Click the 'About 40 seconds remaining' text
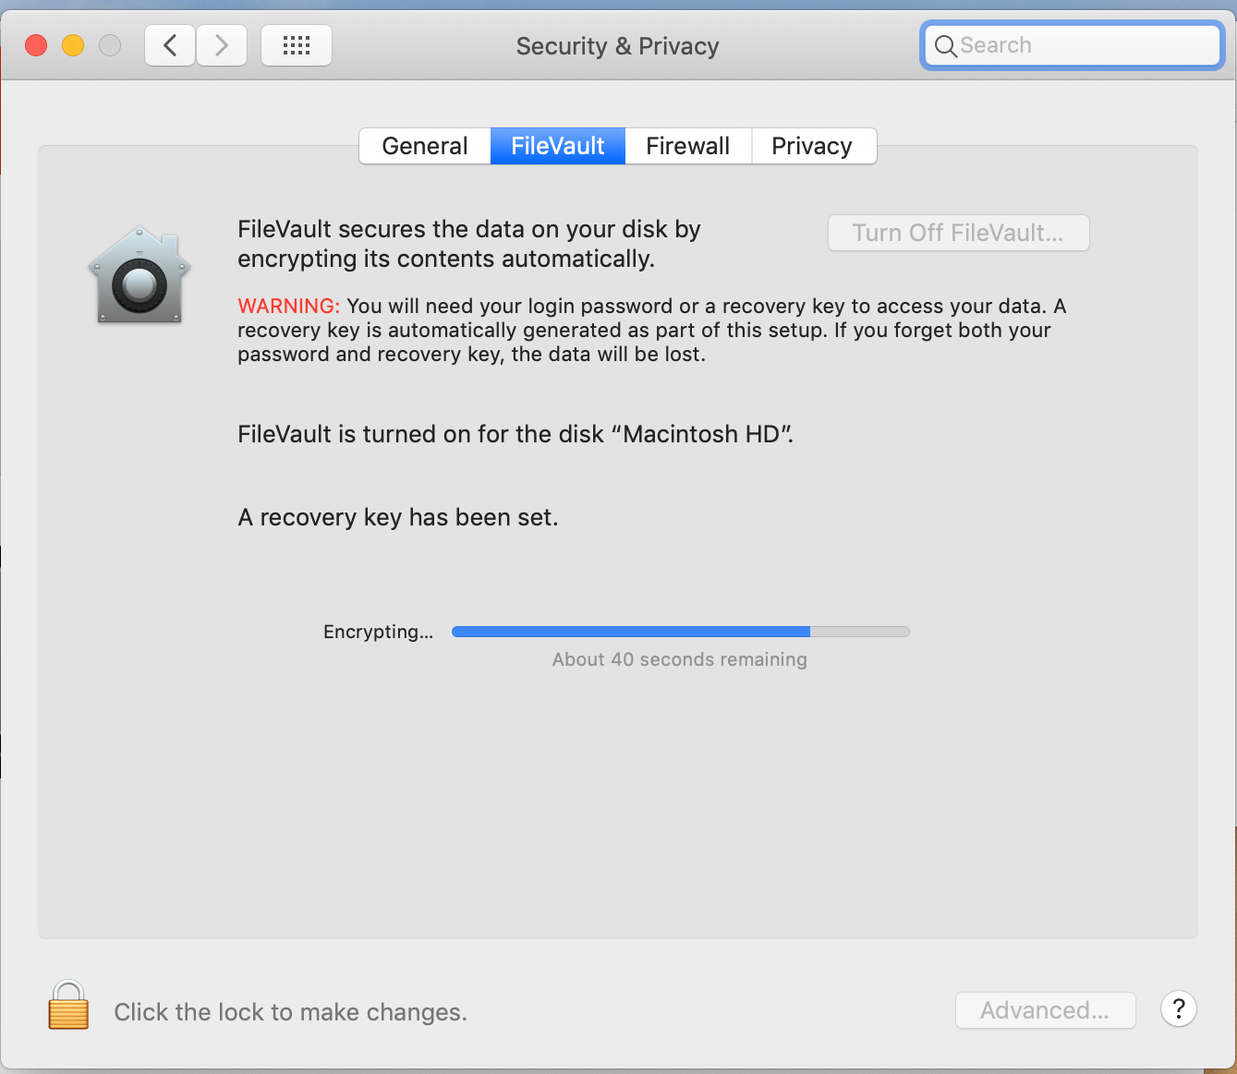 [x=680, y=659]
